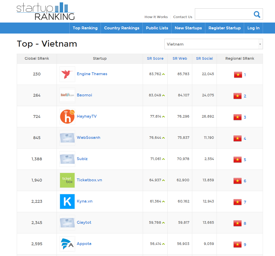Click the Register Startup button

point(224,28)
